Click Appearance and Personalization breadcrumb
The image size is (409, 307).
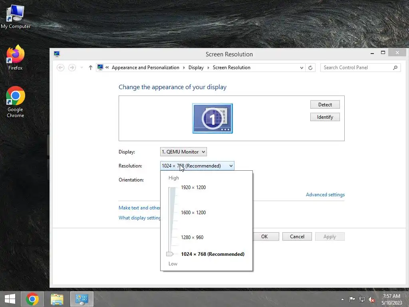(x=145, y=68)
